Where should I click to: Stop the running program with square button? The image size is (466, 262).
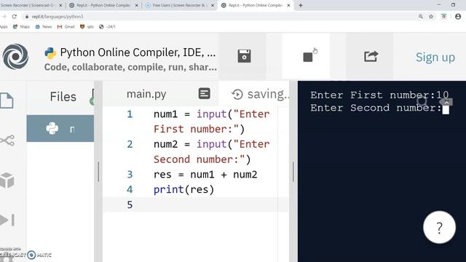point(307,57)
